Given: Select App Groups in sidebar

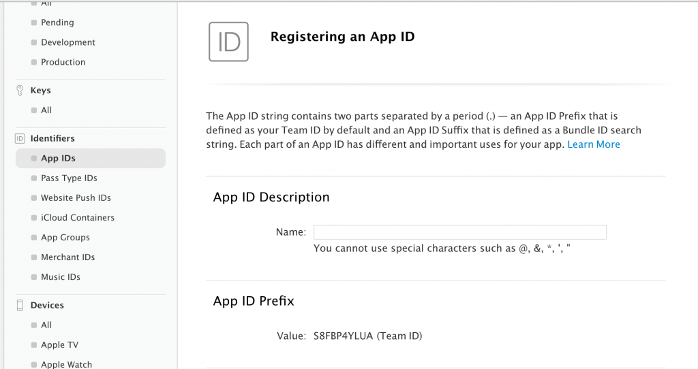Looking at the screenshot, I should [65, 237].
